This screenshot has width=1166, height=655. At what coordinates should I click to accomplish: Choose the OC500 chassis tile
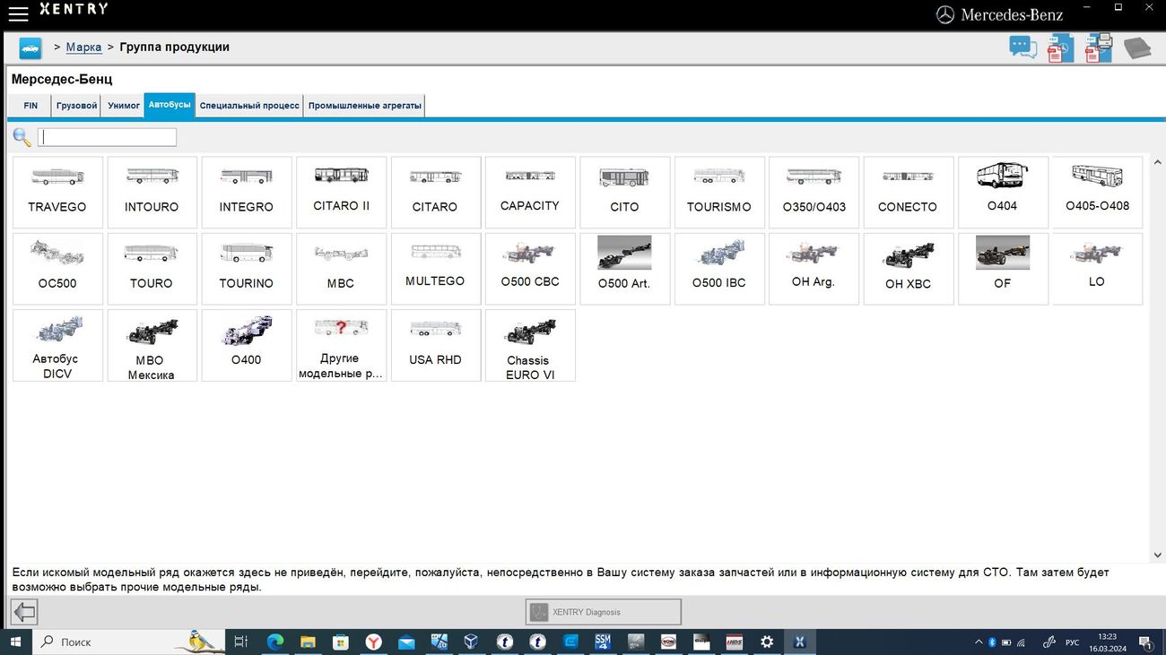click(x=57, y=269)
